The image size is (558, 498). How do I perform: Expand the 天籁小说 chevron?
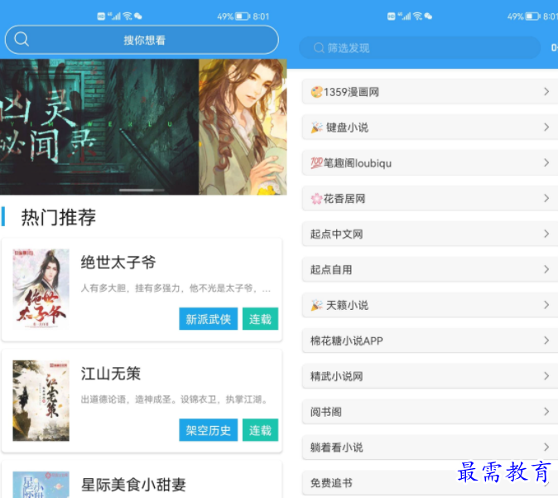(546, 305)
